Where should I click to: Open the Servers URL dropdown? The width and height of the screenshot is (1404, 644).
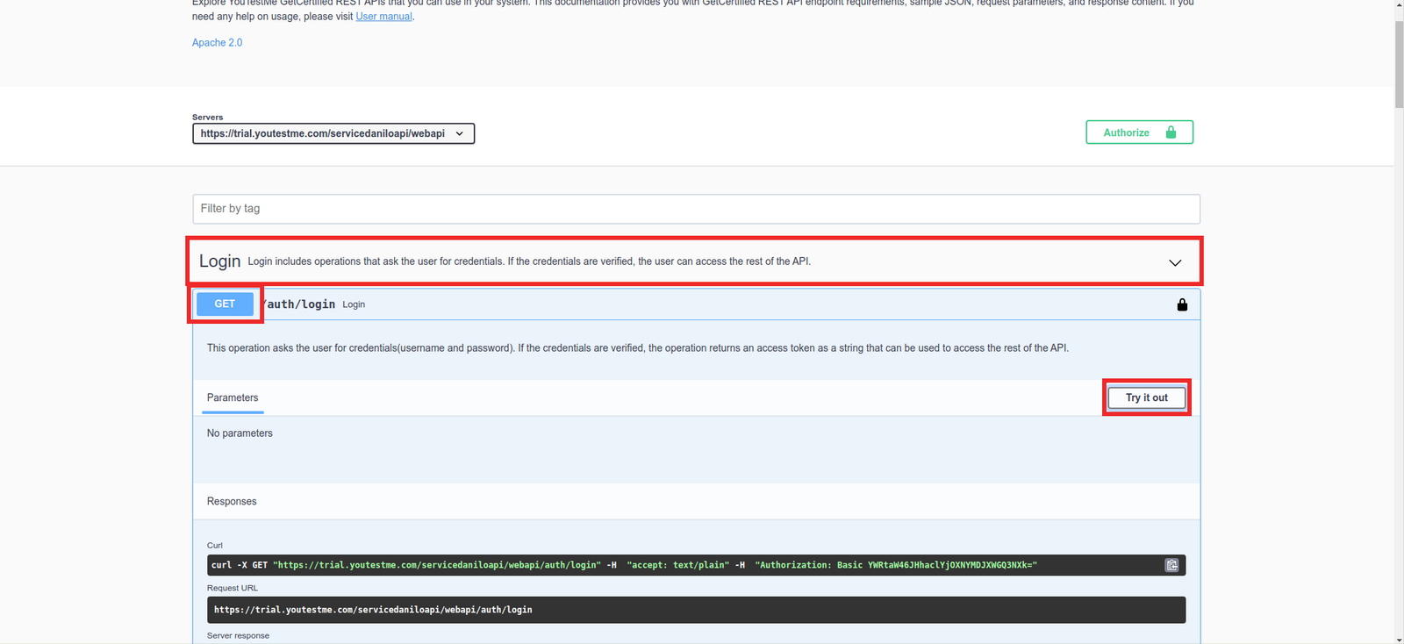333,133
